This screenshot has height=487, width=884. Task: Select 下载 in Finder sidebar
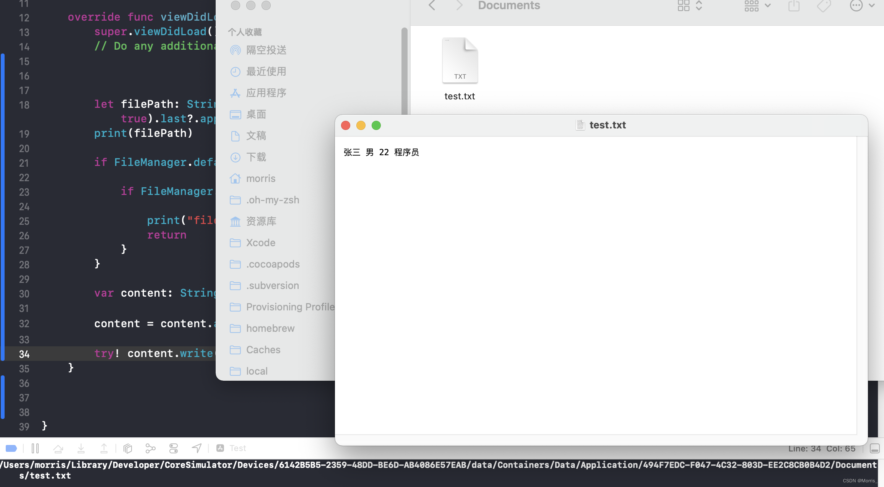[256, 157]
